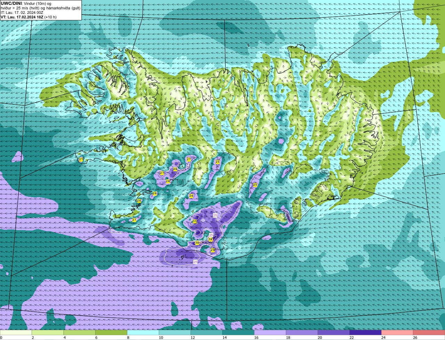Click the white 25 contour label over the southern sea

[x=195, y=262]
